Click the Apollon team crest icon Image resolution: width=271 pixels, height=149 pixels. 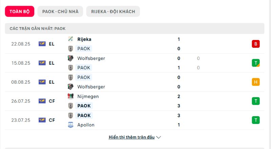tap(70, 125)
